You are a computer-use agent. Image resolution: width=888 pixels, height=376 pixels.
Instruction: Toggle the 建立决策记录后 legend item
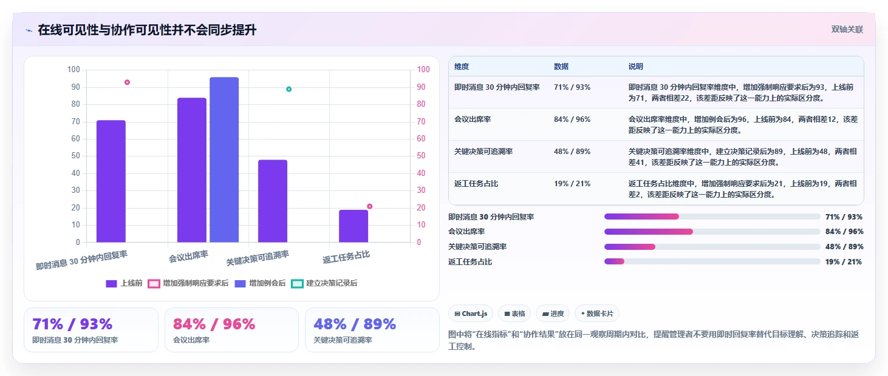click(324, 283)
